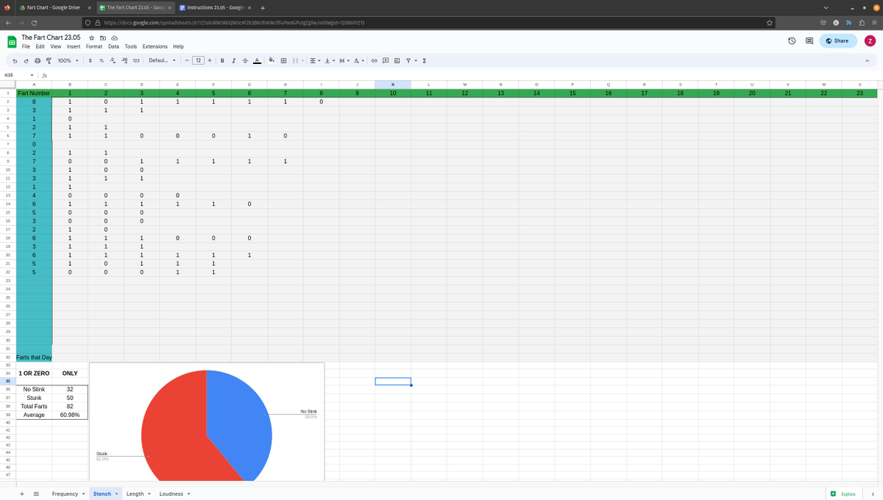Decrease decimal places

pyautogui.click(x=113, y=60)
